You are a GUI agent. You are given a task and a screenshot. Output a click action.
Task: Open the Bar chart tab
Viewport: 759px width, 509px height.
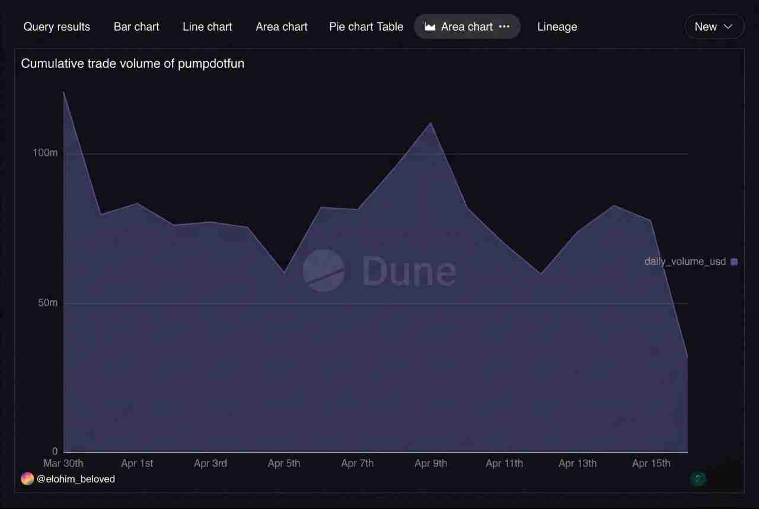136,27
